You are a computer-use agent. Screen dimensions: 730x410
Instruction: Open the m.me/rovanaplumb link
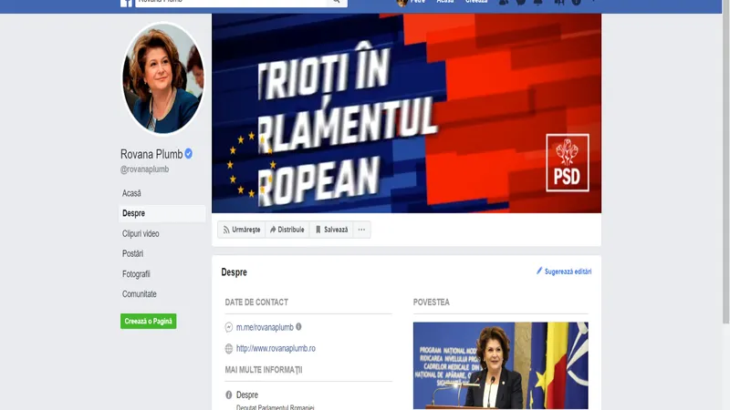pos(265,327)
